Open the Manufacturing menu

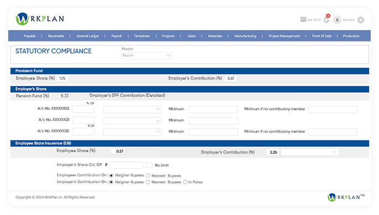pos(245,36)
